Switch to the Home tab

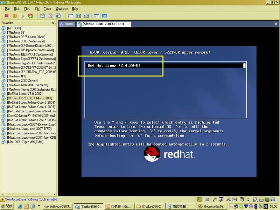click(x=67, y=24)
